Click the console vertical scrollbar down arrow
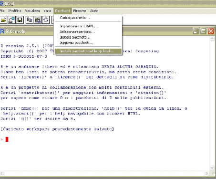The image size is (216, 180). pyautogui.click(x=212, y=168)
